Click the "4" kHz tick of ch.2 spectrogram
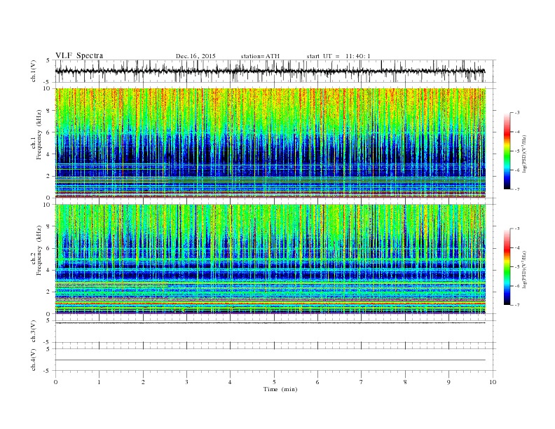The width and height of the screenshot is (555, 429). (49, 271)
